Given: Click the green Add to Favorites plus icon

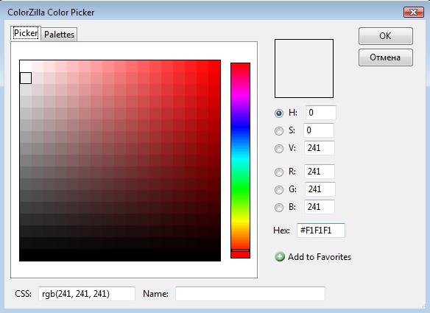Looking at the screenshot, I should click(x=280, y=257).
